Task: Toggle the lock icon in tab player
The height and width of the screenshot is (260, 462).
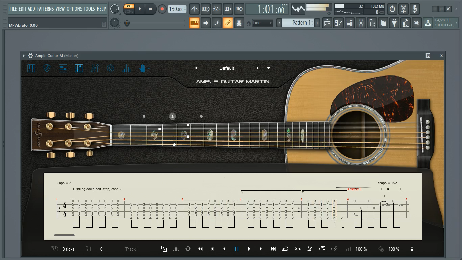Action: (x=412, y=249)
